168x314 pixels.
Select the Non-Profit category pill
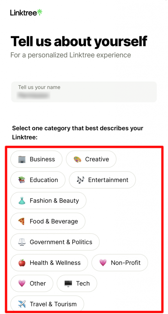(x=120, y=263)
